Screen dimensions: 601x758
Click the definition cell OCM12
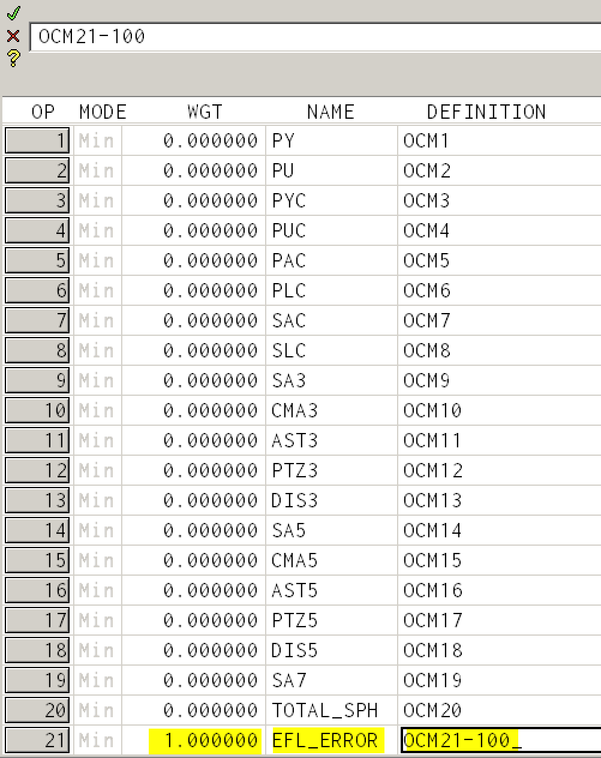(500, 470)
